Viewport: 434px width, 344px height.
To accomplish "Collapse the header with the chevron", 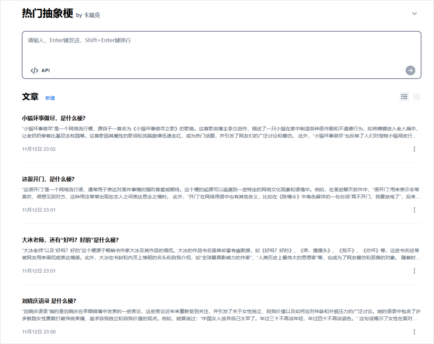I will pyautogui.click(x=414, y=14).
